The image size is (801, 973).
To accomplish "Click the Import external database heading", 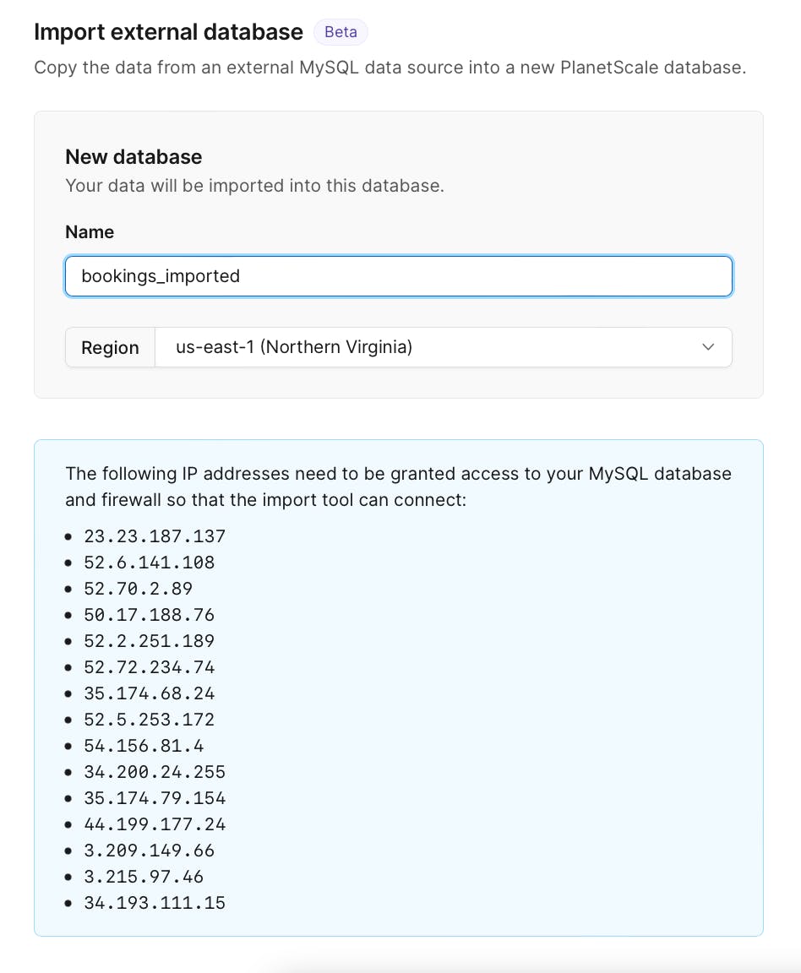I will [x=168, y=32].
